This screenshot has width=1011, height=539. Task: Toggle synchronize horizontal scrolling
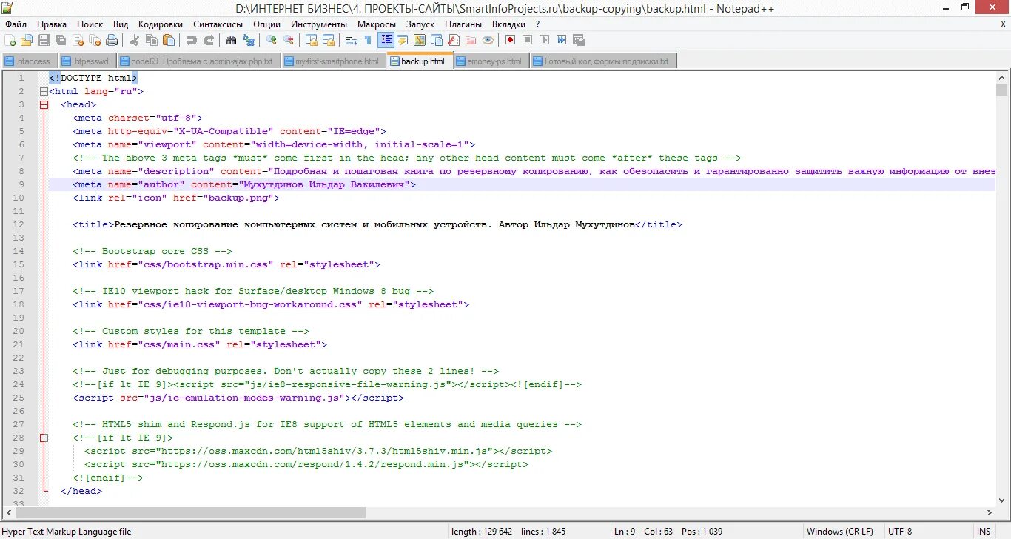tap(328, 40)
